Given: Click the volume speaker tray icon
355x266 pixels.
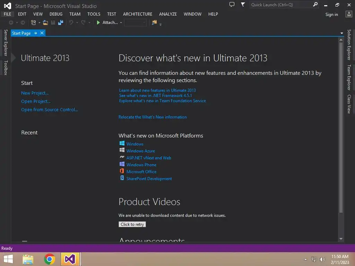Looking at the screenshot, I should [322, 259].
